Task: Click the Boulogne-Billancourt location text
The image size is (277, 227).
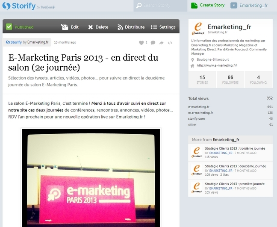Action: point(213,59)
